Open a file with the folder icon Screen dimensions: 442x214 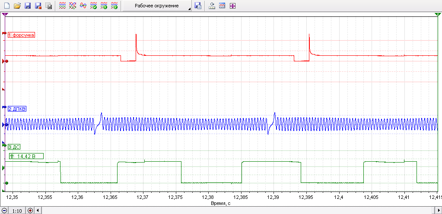click(x=17, y=6)
